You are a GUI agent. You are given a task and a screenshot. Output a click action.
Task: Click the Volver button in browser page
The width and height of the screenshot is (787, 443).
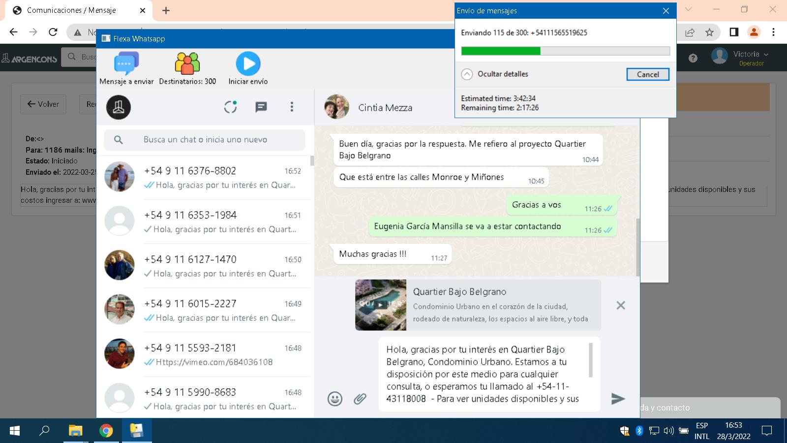coord(43,104)
